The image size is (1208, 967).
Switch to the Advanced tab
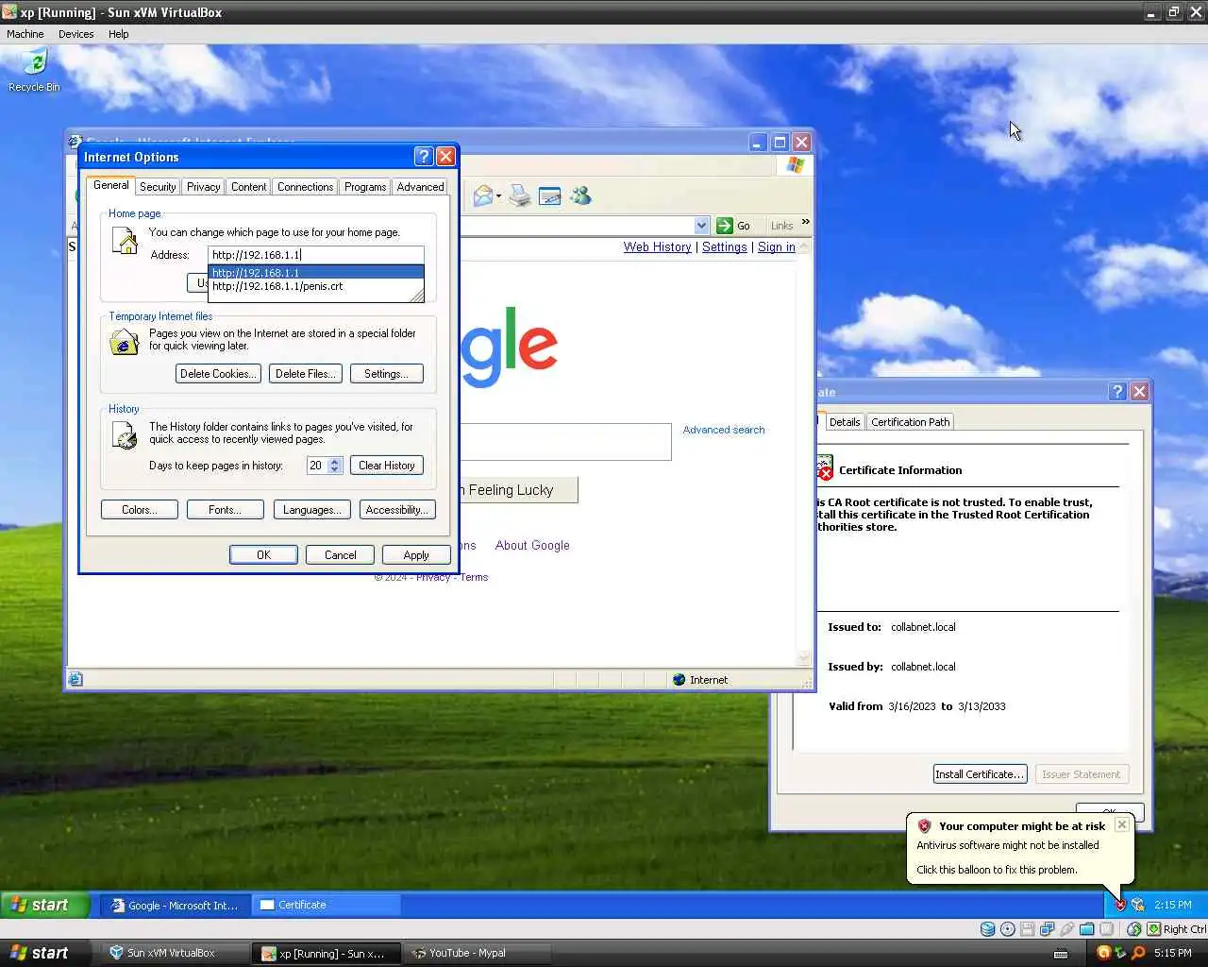[x=420, y=187]
